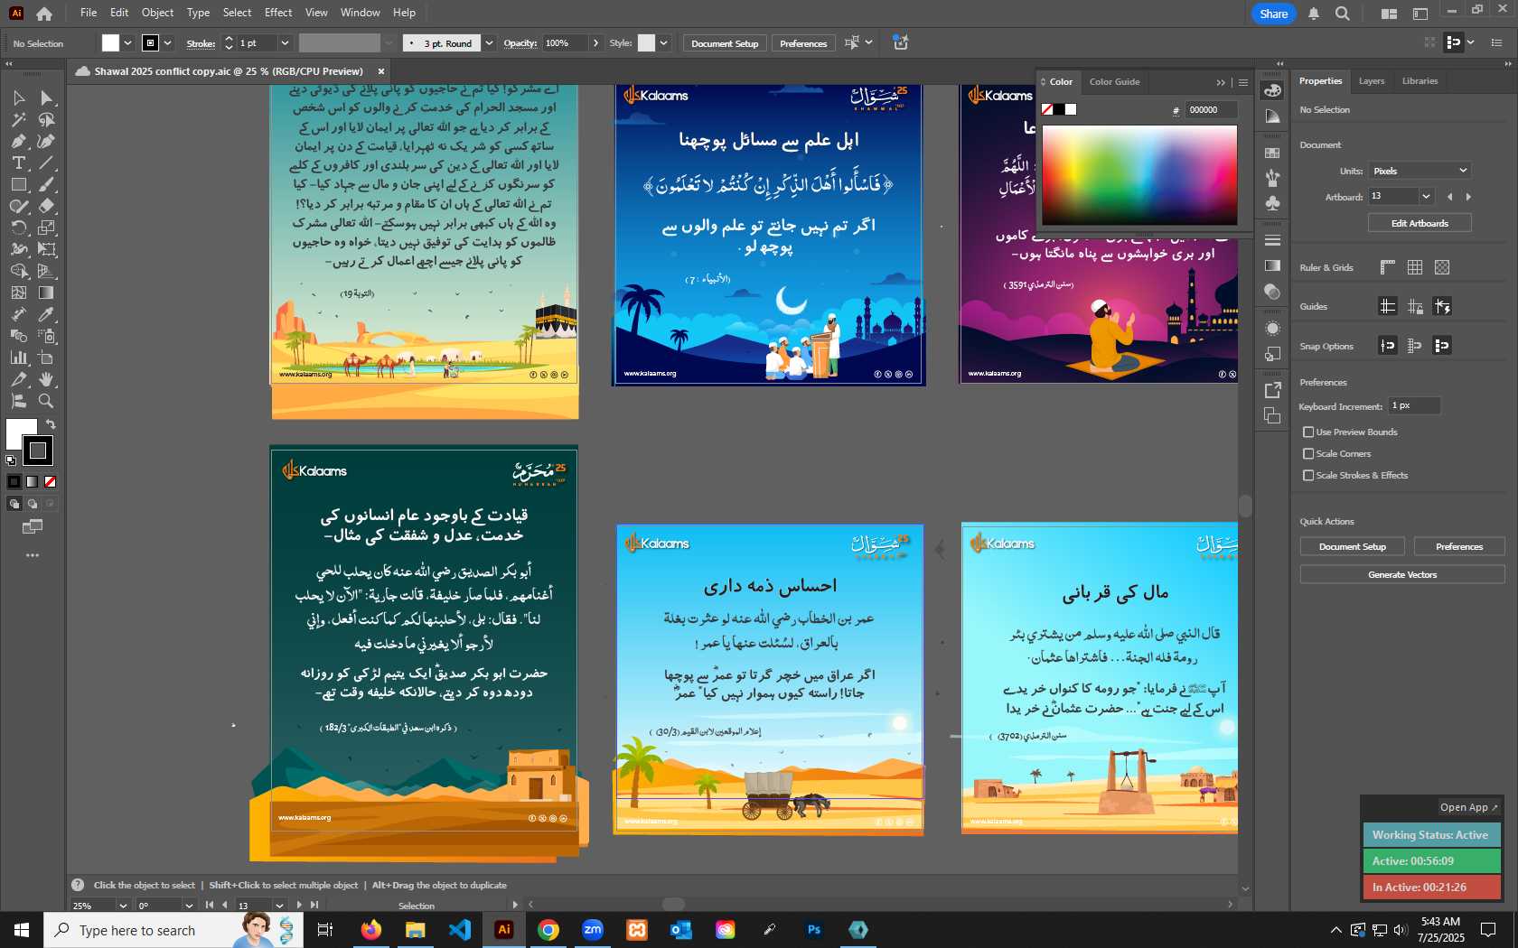Toggle Snap to Point option
Viewport: 1518px width, 948px height.
click(x=1388, y=345)
